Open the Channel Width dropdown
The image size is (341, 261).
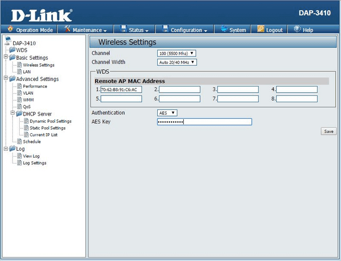click(176, 62)
